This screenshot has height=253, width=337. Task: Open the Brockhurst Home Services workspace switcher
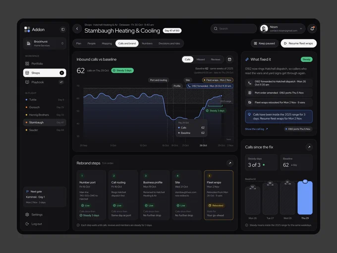point(45,44)
